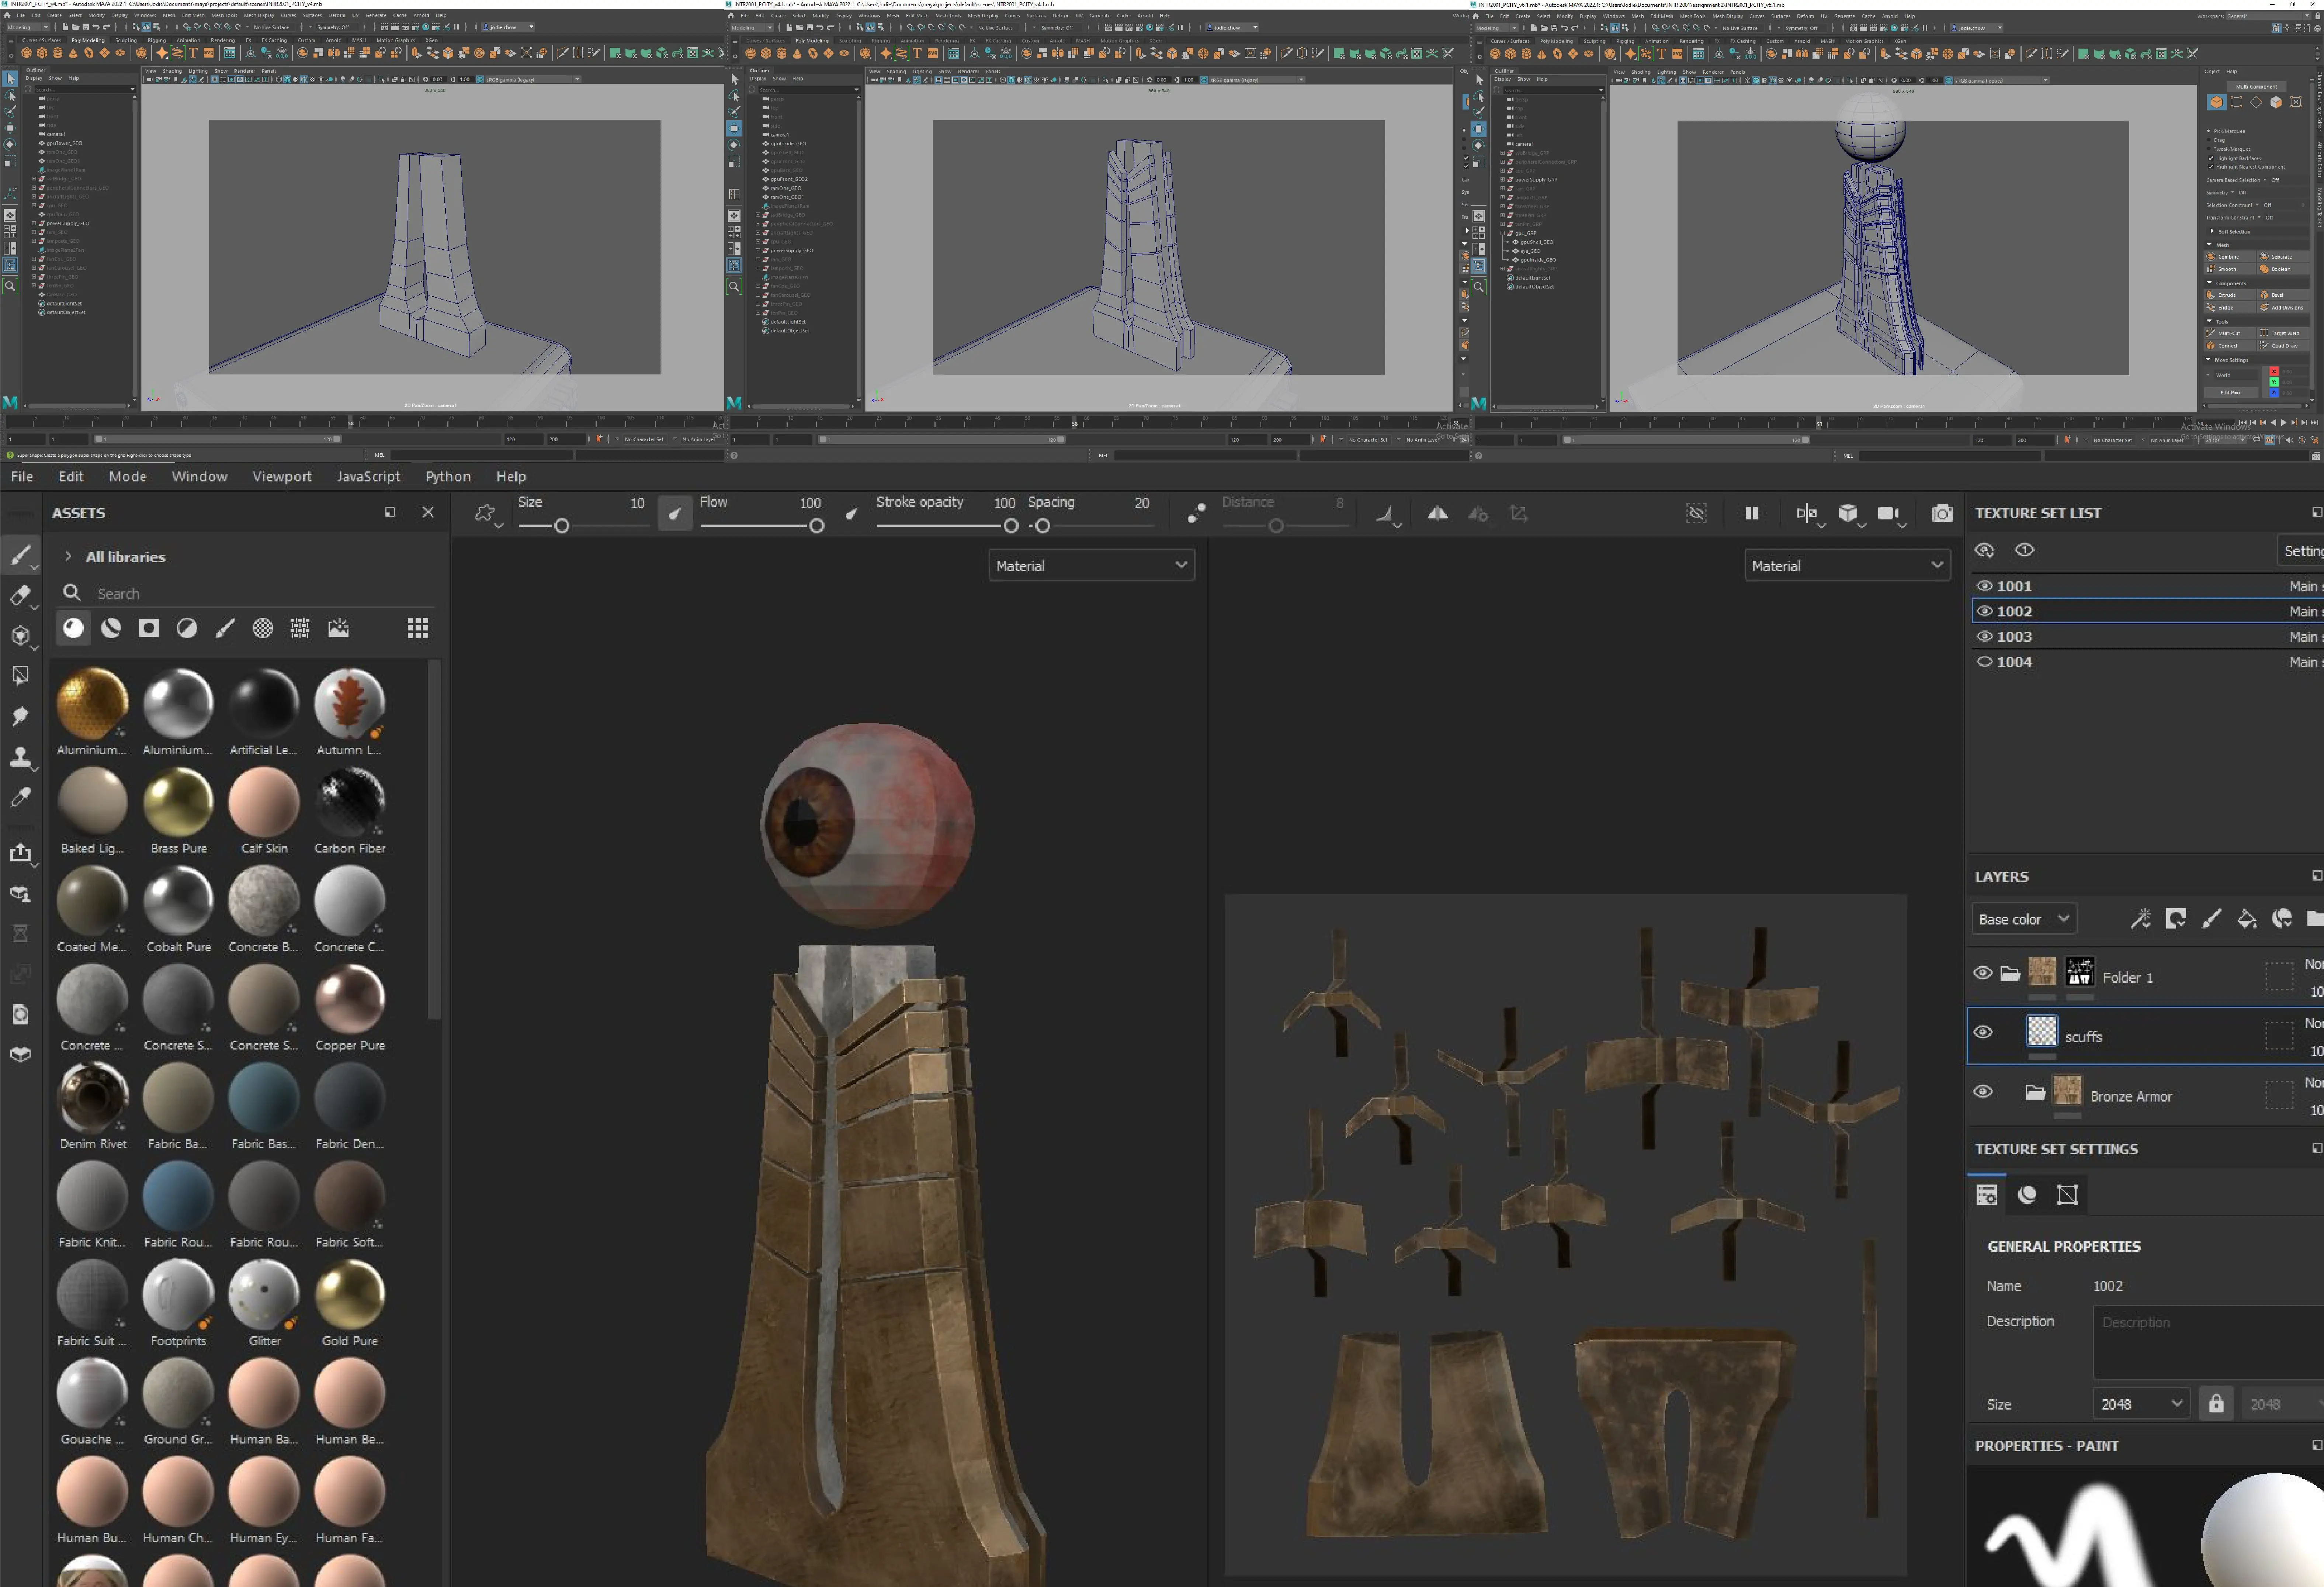Viewport: 2324px width, 1587px height.
Task: Filter assets by Smart masks
Action: point(149,627)
